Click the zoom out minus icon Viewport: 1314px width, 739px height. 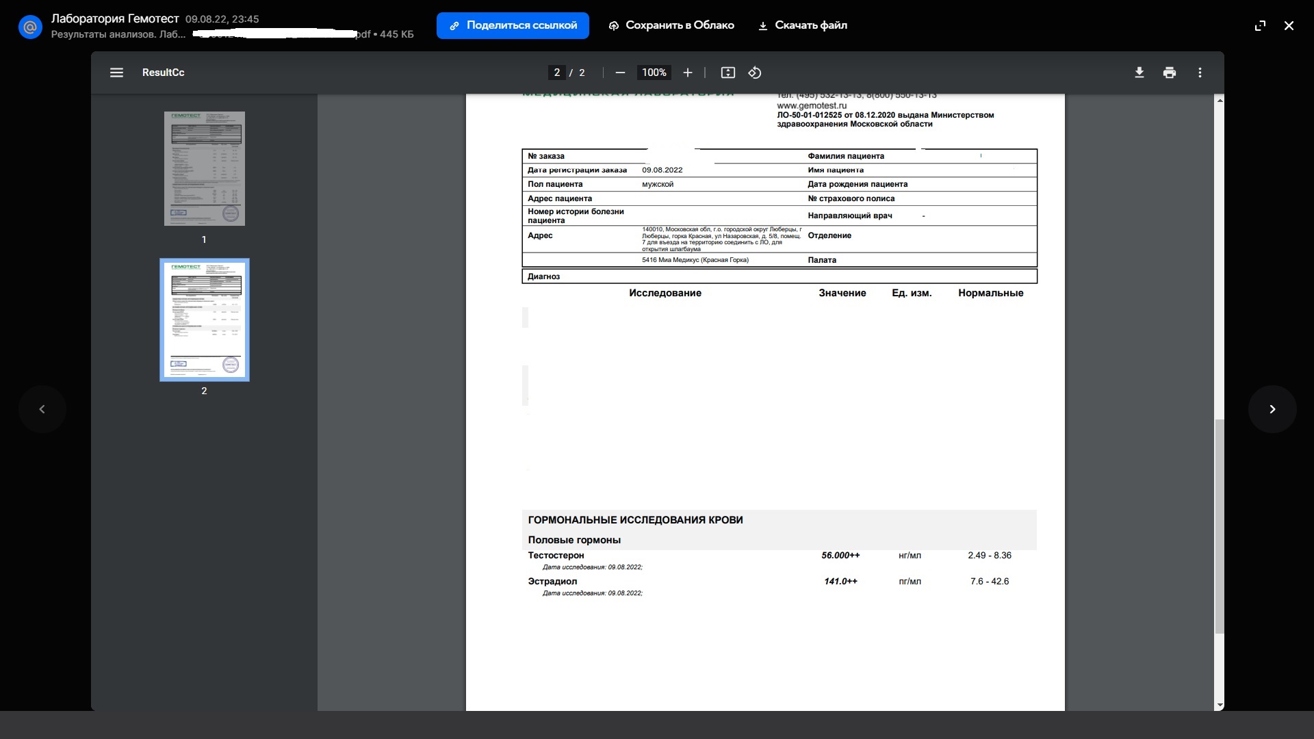tap(620, 73)
